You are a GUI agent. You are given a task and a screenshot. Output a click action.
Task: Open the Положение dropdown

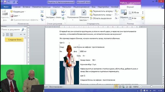tap(73, 15)
